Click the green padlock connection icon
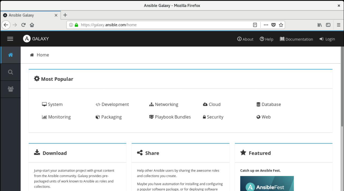 (76, 25)
